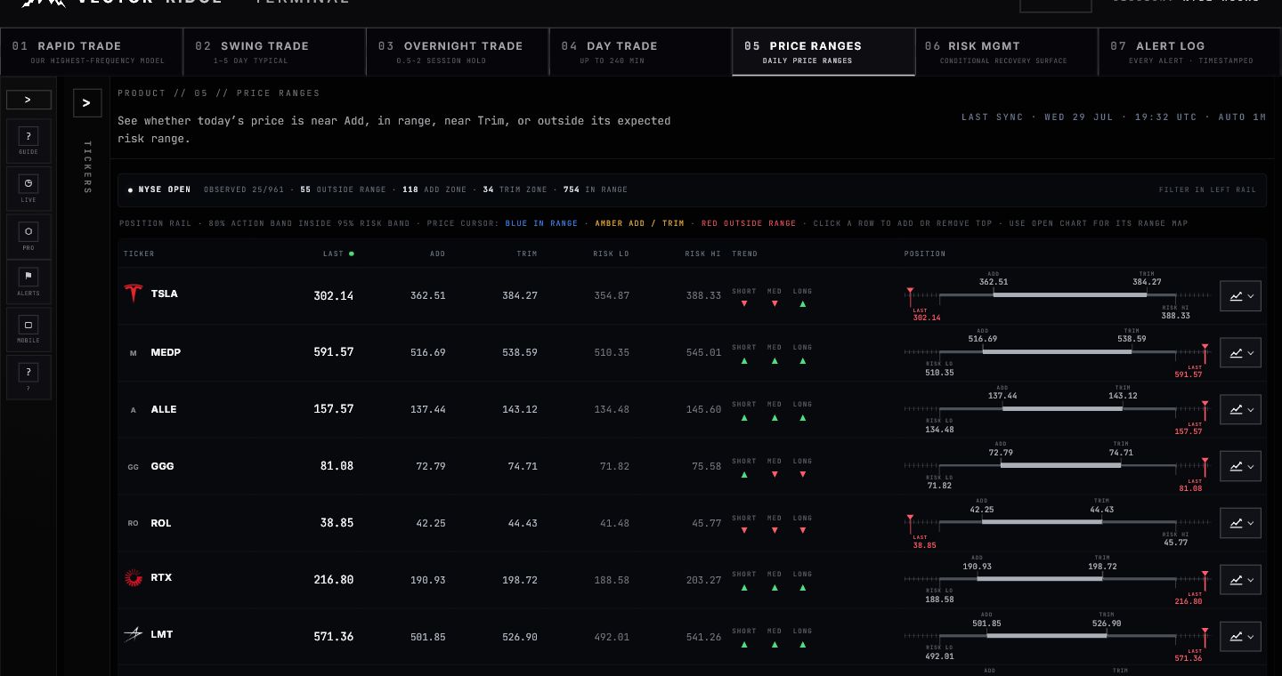The height and width of the screenshot is (676, 1282).
Task: Switch to 02 Swing Trade tab
Action: [x=275, y=52]
